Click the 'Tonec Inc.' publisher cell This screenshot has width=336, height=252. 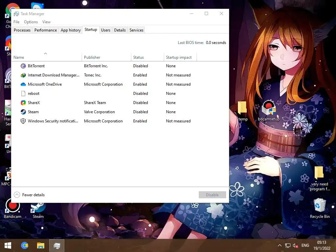(x=93, y=75)
